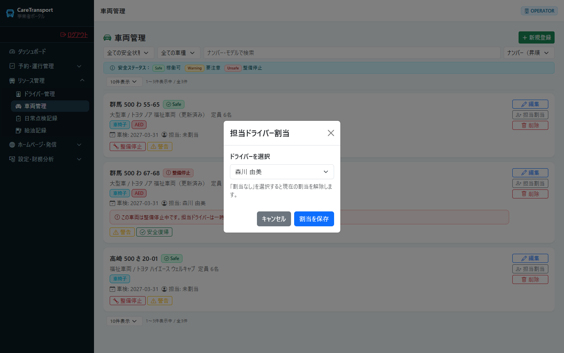Click 警告 for 群馬 500 わ 67-68

click(x=122, y=232)
